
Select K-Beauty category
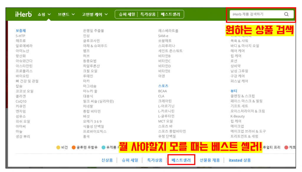click(237, 116)
